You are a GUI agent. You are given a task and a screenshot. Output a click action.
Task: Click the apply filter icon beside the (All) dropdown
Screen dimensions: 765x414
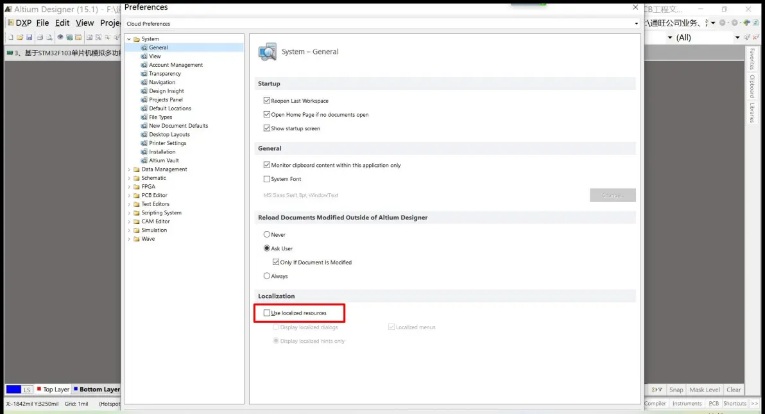[x=747, y=37]
